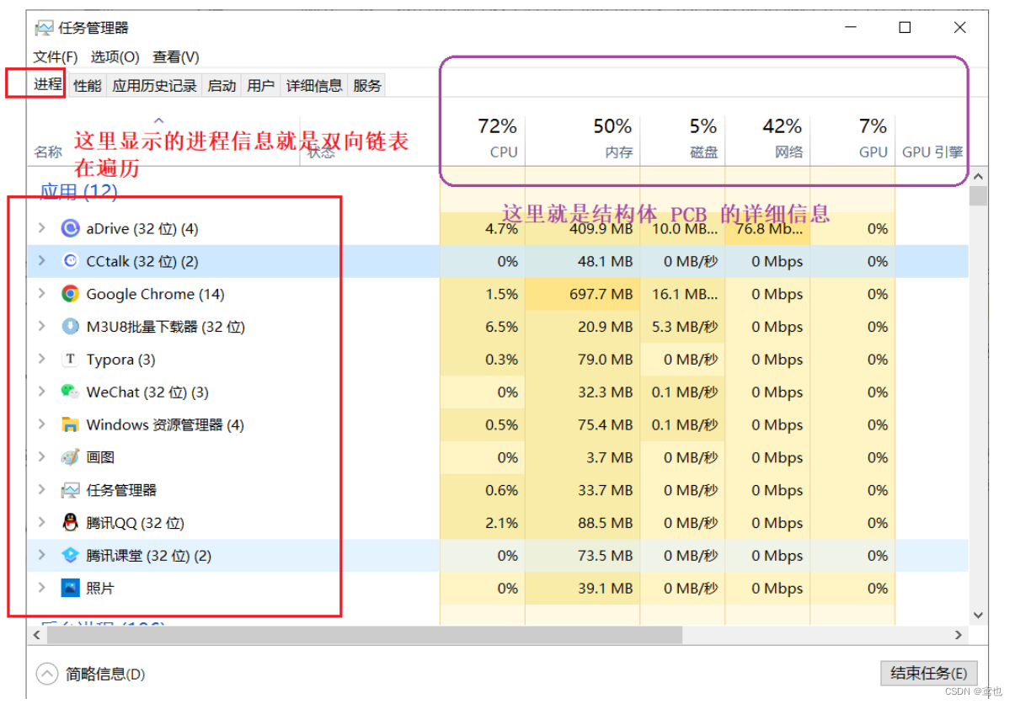Sort by the GPU 引擎 column header
Screen dimensions: 1015x704
point(932,139)
